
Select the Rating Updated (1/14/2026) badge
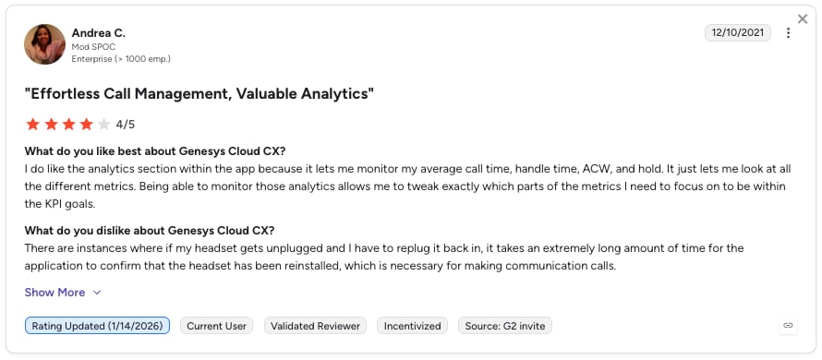[97, 326]
